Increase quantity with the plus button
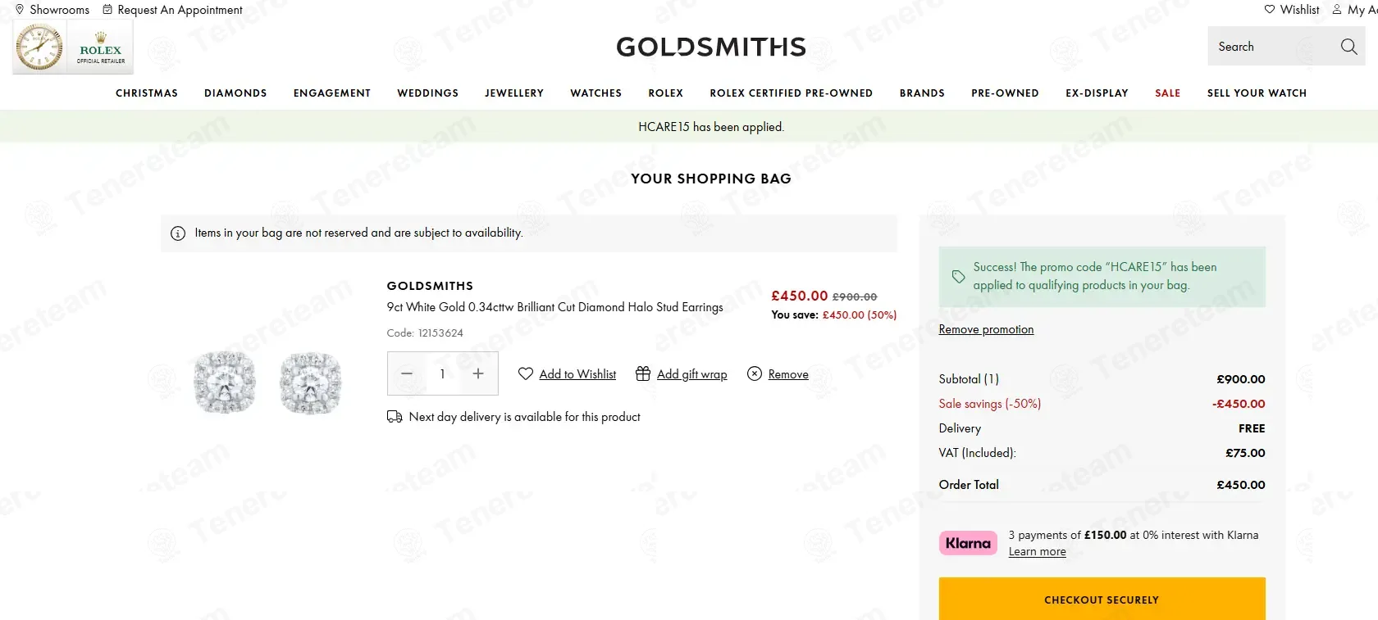Screen dimensions: 1378x620 478,373
